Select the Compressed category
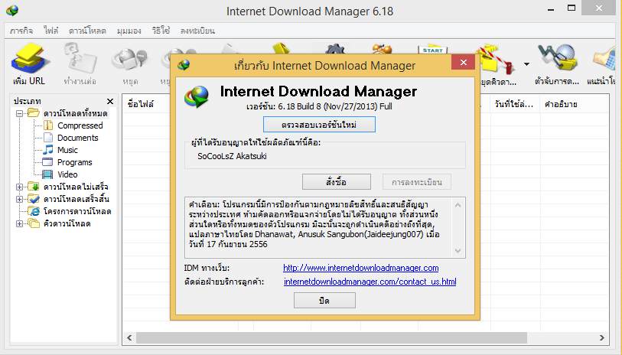 point(80,125)
